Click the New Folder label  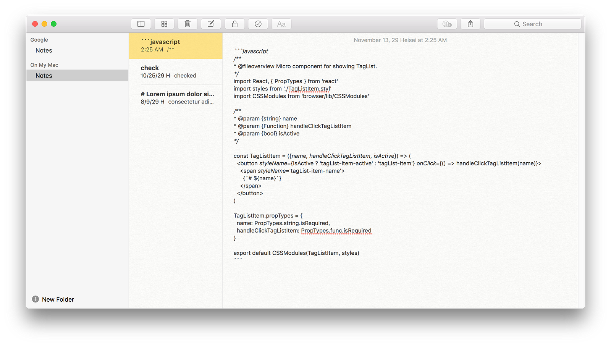[58, 299]
